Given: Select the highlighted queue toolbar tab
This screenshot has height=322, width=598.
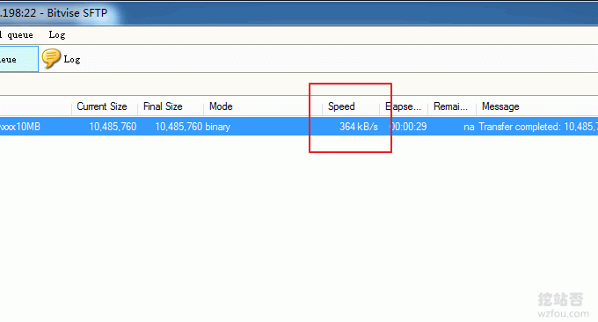Looking at the screenshot, I should click(19, 59).
